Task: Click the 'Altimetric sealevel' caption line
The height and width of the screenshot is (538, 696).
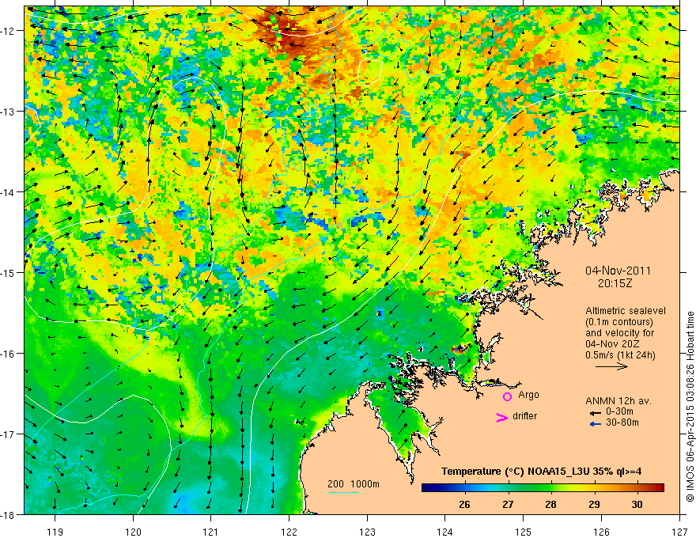Action: pyautogui.click(x=626, y=311)
